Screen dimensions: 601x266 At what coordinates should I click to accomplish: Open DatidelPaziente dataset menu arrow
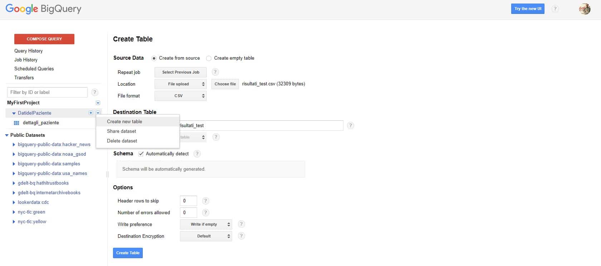pos(98,113)
